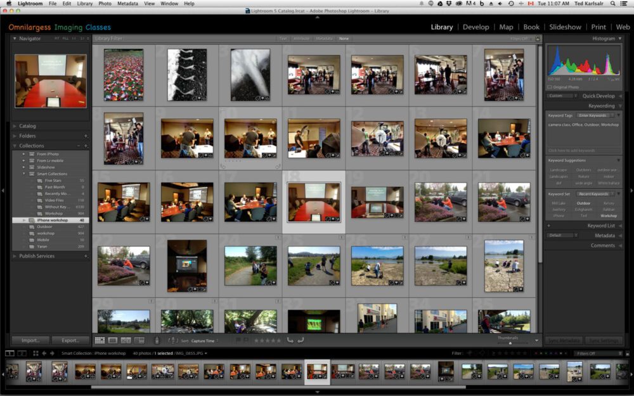Open the Metadata menu in menu bar
Image resolution: width=634 pixels, height=396 pixels.
[128, 4]
